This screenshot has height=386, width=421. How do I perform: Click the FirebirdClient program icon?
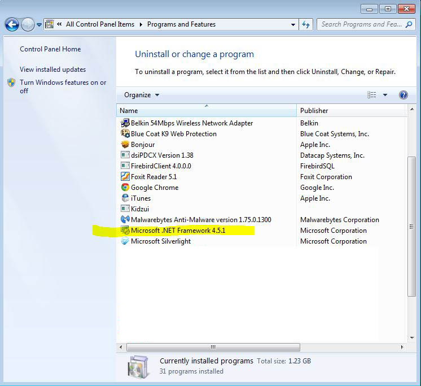[125, 166]
